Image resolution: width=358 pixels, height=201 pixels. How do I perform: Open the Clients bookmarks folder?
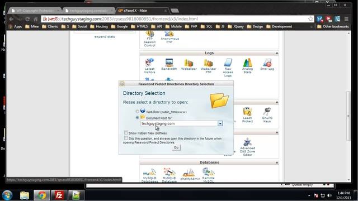pos(50,27)
